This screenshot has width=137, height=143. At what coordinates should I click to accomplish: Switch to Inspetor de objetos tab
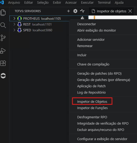pos(111,11)
